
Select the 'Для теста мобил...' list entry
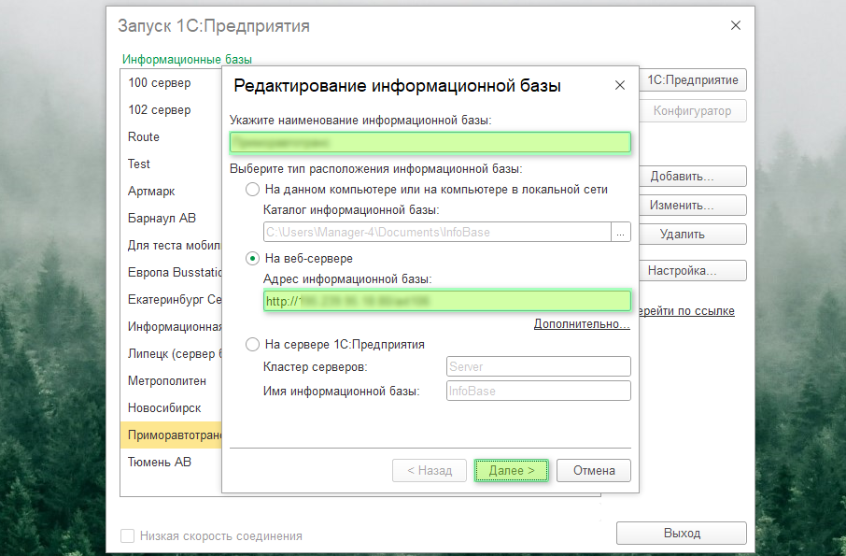[x=171, y=245]
